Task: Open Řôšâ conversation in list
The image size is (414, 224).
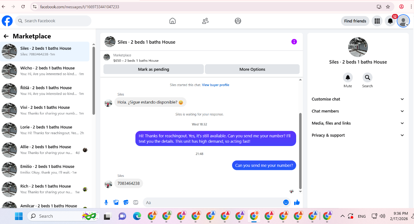Action: (x=45, y=91)
